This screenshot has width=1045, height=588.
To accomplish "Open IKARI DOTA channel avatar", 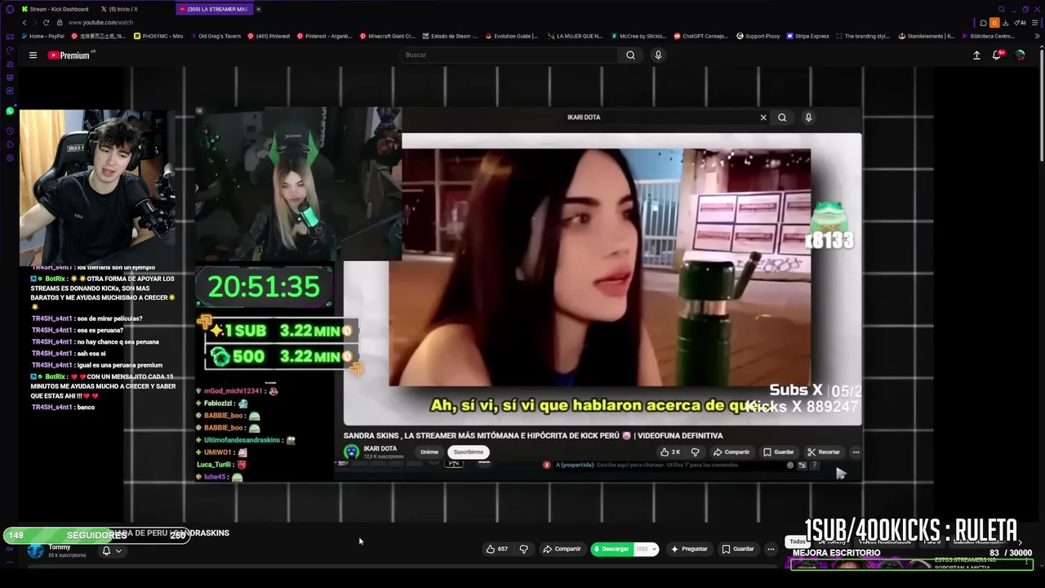I will point(351,452).
